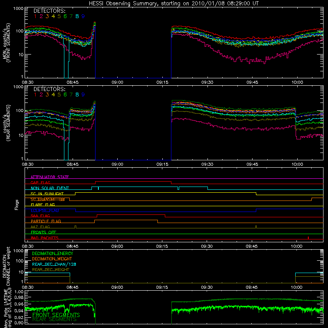The height and width of the screenshot is (328, 328).
Task: Click the 0.90 tick on the livetime axis
Action: pos(19,323)
